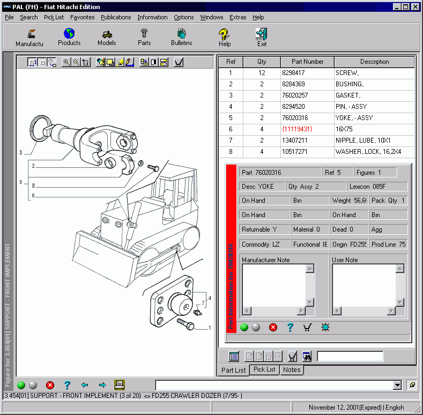Click inside the Manufacturer Note text box

coord(274,285)
